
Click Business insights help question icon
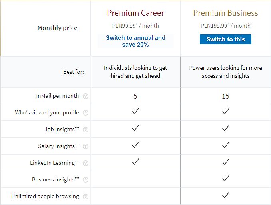[x=86, y=180]
